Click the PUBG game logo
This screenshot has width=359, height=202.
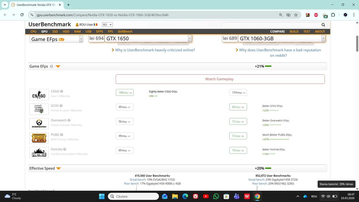(39, 138)
